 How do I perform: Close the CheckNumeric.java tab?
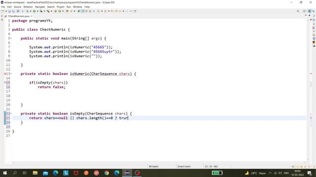(32, 16)
